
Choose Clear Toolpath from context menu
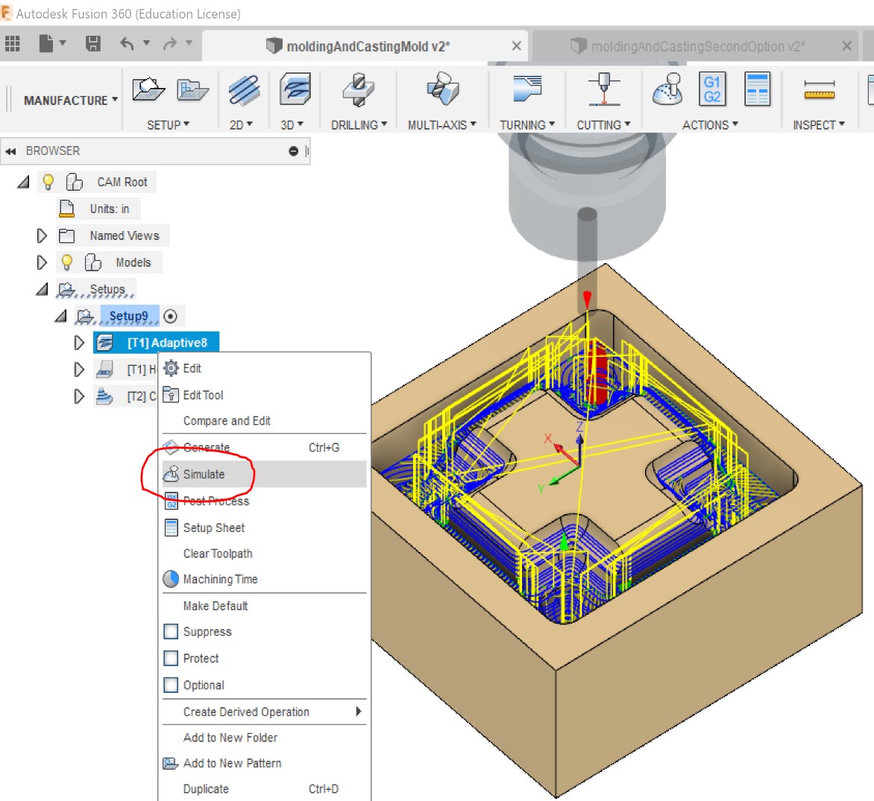(x=264, y=553)
